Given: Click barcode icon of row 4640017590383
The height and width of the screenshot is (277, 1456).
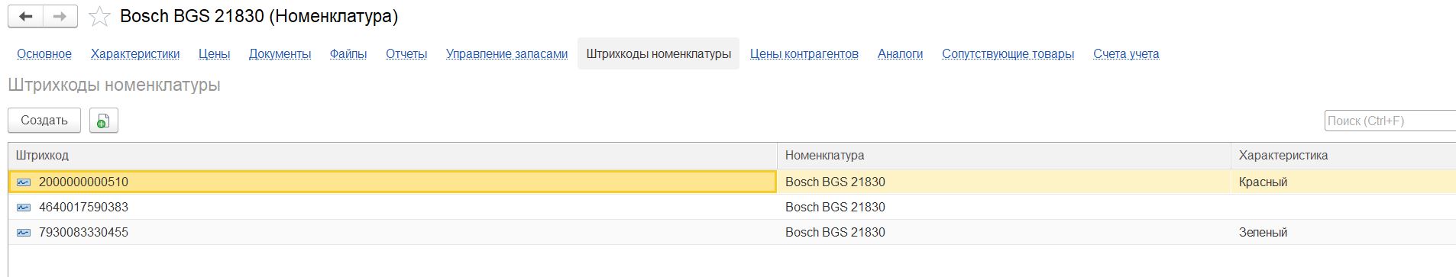Looking at the screenshot, I should (x=24, y=208).
